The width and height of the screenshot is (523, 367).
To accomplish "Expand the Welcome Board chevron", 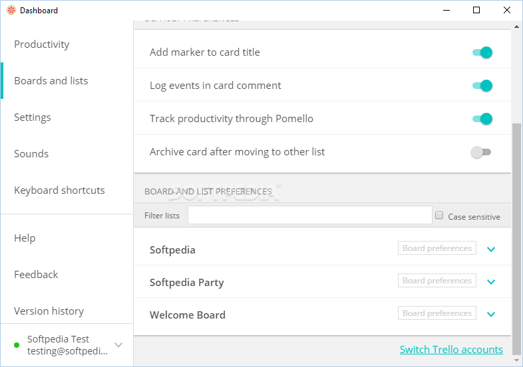I will 491,314.
